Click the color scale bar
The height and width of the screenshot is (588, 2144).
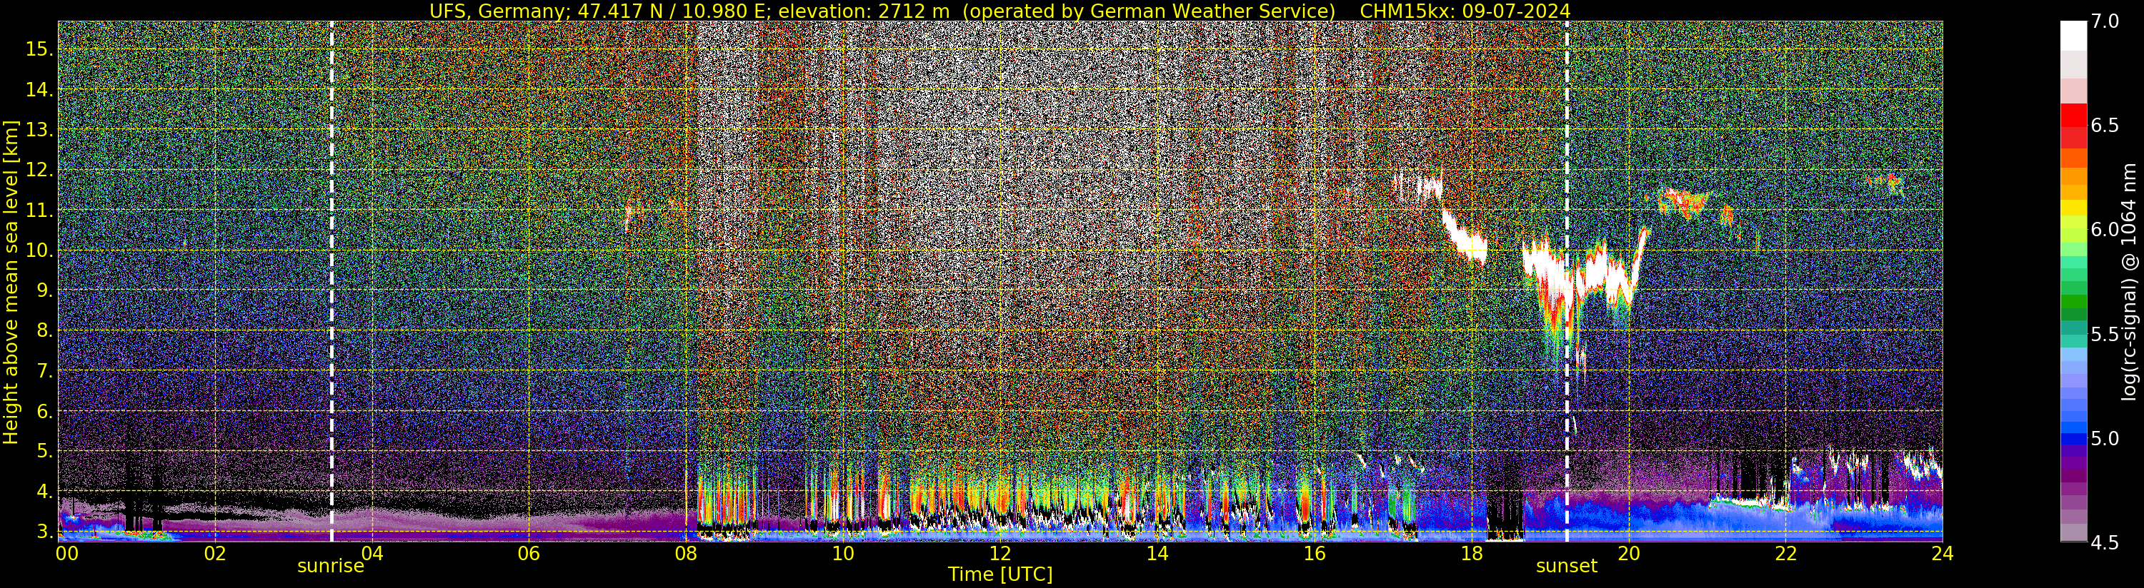tap(2072, 281)
